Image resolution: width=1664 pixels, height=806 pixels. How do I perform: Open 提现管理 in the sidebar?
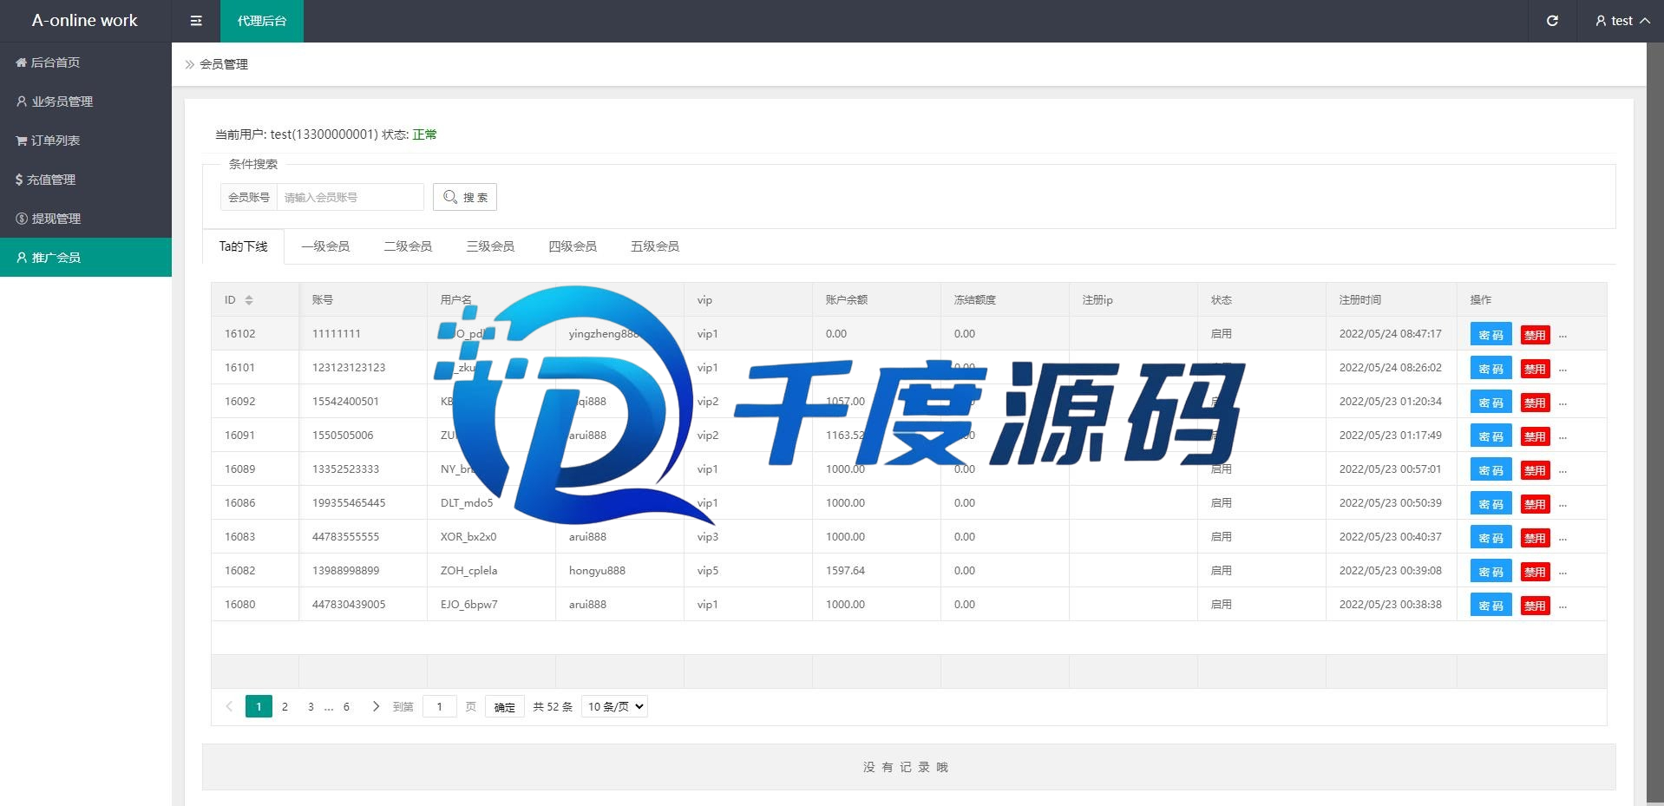tap(86, 219)
